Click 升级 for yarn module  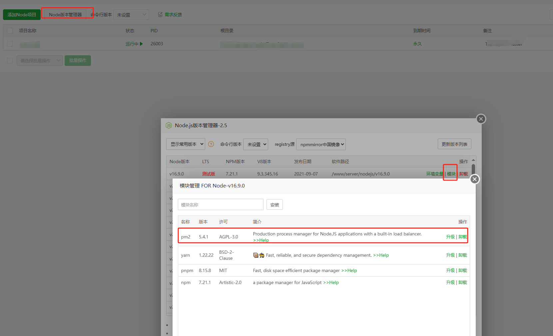click(x=450, y=255)
